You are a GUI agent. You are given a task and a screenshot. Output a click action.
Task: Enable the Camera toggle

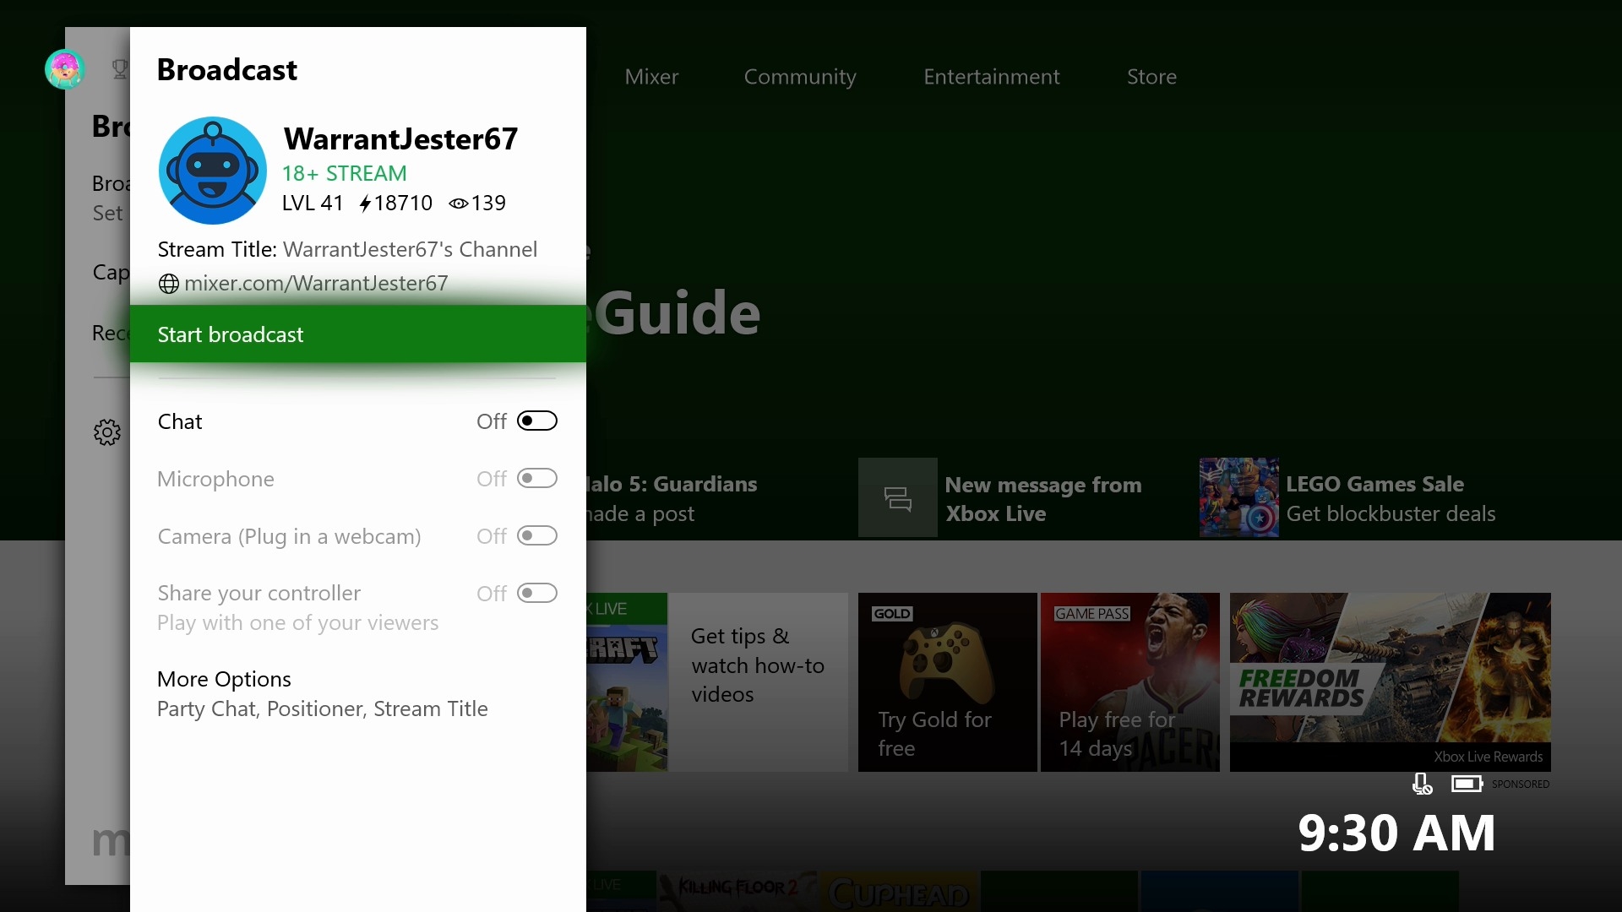click(x=535, y=535)
